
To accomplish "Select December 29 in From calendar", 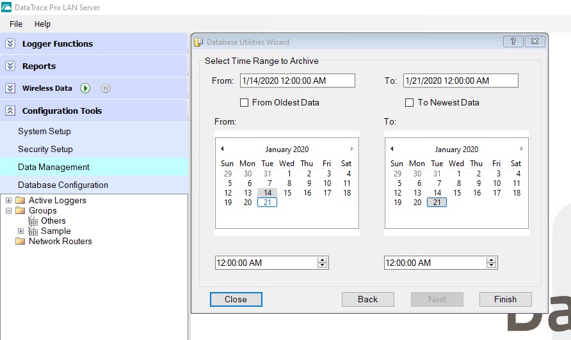I will click(x=228, y=174).
